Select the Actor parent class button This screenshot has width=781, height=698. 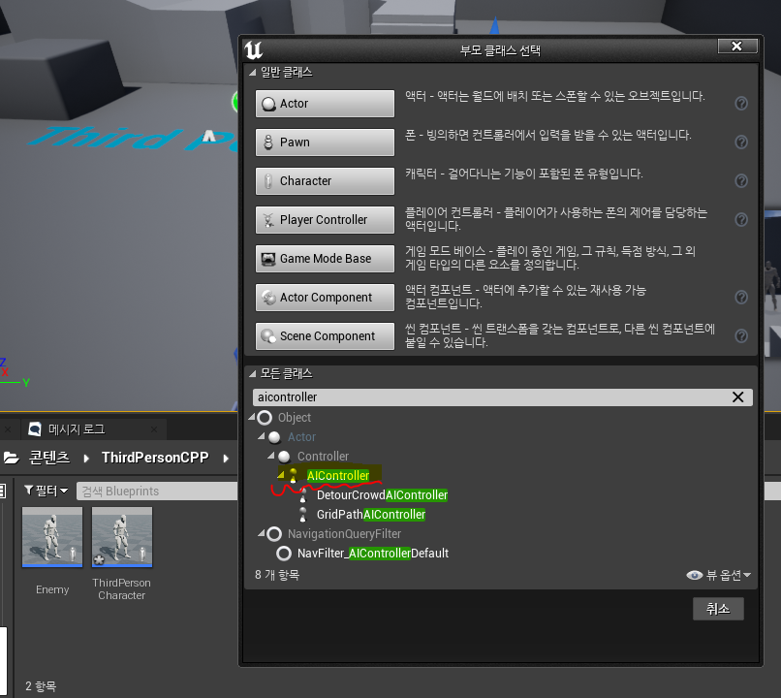(325, 104)
